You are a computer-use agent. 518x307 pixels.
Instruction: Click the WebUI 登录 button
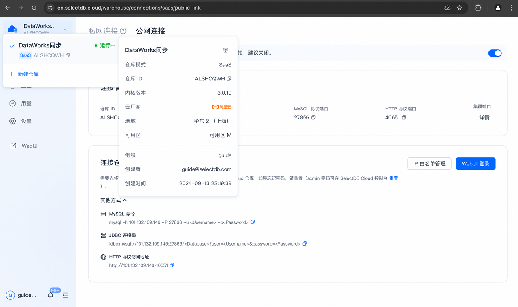click(x=476, y=164)
